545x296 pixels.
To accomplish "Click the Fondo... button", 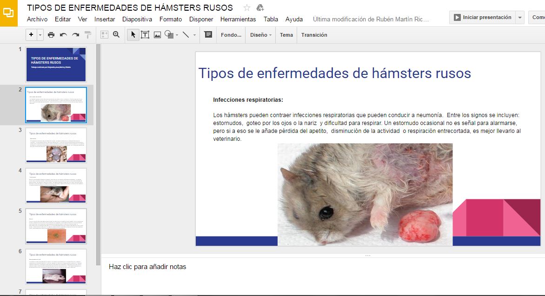I will 231,35.
